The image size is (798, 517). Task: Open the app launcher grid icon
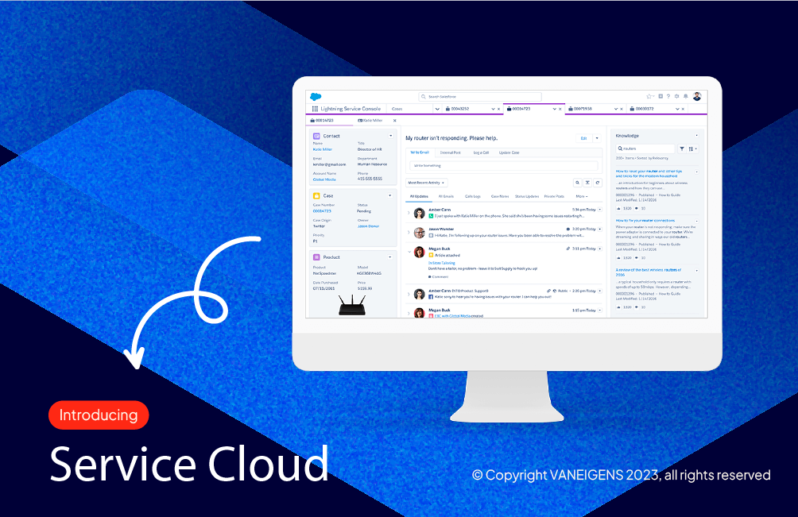[315, 109]
